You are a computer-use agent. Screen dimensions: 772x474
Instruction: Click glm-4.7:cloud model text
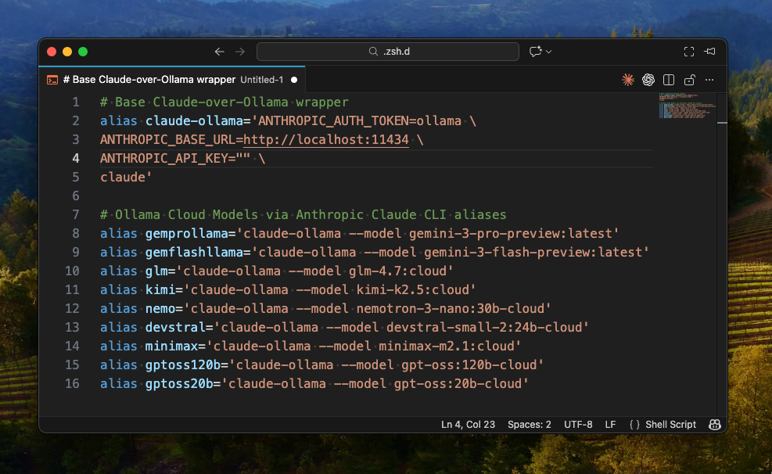pyautogui.click(x=397, y=271)
